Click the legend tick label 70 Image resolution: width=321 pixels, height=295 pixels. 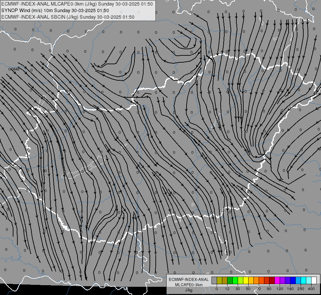(259, 289)
